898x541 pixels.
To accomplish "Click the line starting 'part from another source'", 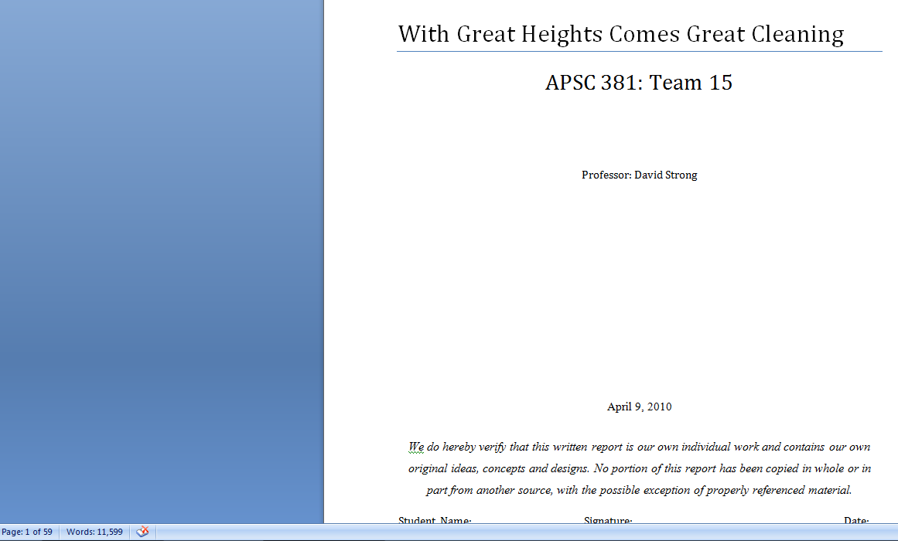I will click(x=639, y=491).
